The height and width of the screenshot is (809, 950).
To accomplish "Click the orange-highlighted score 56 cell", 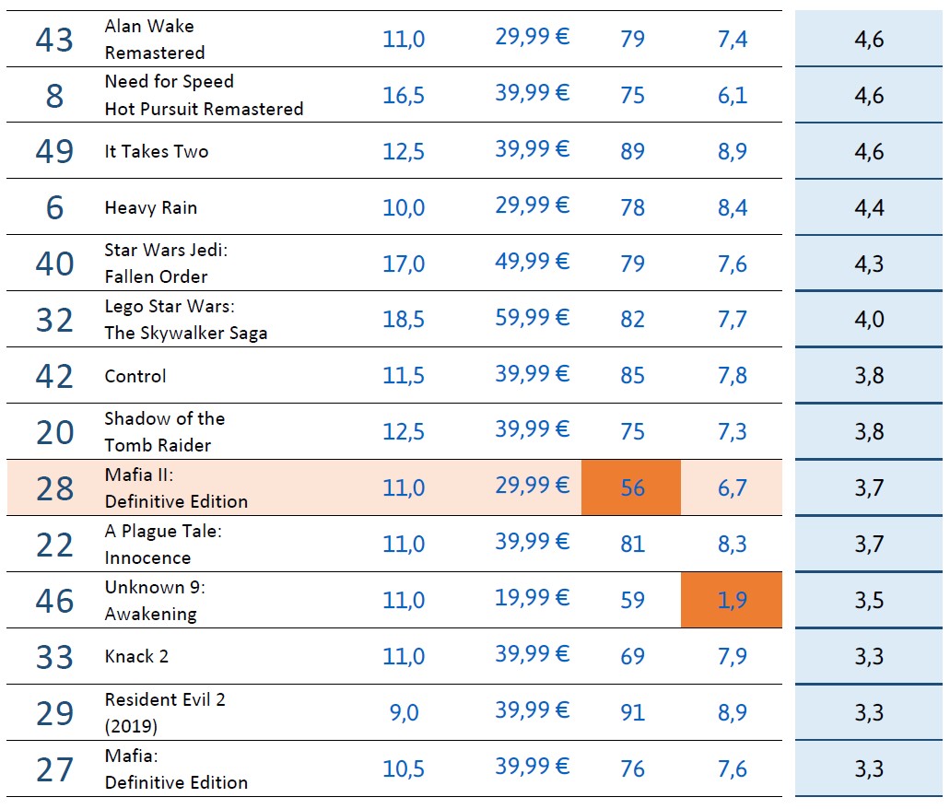I will [632, 487].
